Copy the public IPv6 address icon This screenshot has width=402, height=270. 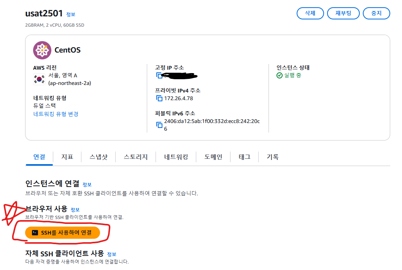coord(159,125)
